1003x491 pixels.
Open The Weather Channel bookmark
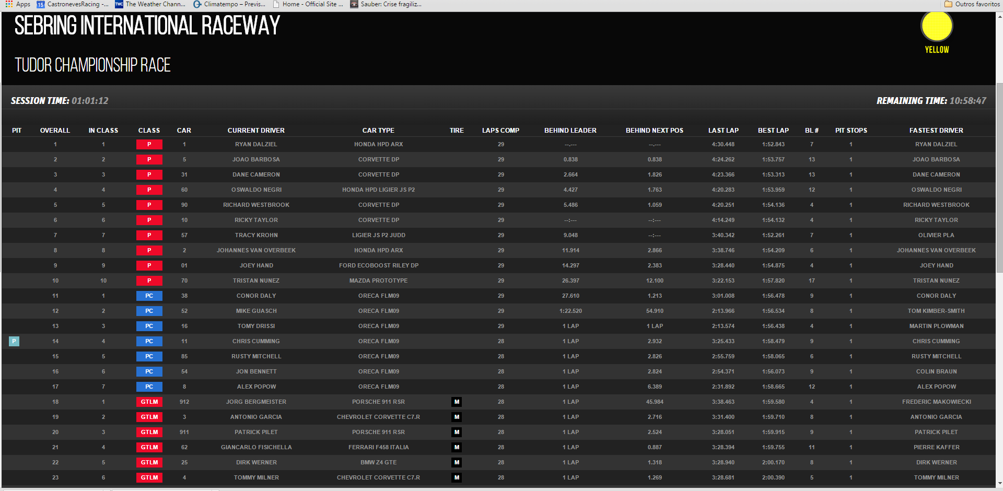150,4
